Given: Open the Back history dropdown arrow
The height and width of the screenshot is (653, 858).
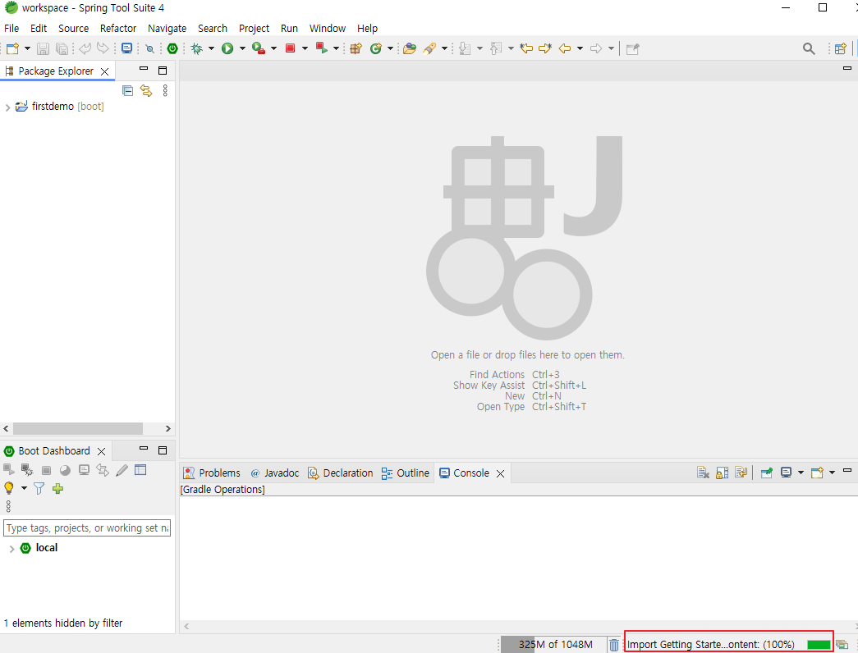Looking at the screenshot, I should (x=580, y=48).
